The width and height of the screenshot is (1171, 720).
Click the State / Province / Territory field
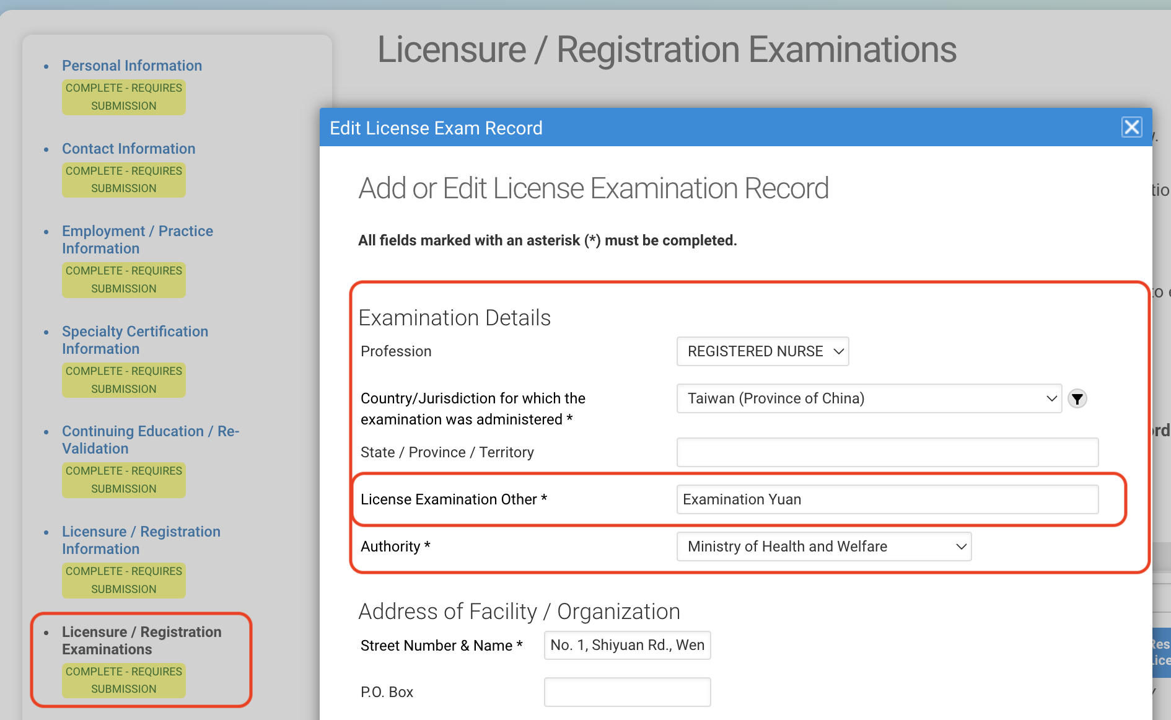[x=887, y=452]
